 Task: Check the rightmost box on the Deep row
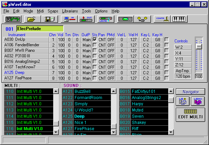point(167,73)
